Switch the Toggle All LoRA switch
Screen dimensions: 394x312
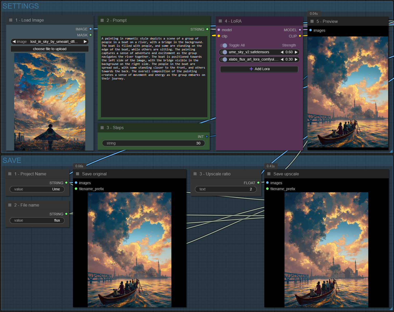point(224,45)
